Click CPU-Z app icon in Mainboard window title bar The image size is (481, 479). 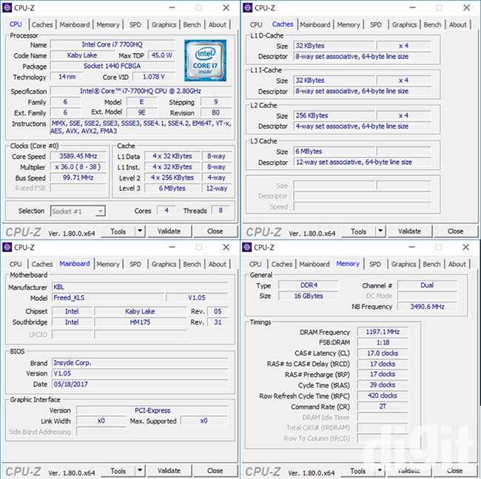[7, 247]
